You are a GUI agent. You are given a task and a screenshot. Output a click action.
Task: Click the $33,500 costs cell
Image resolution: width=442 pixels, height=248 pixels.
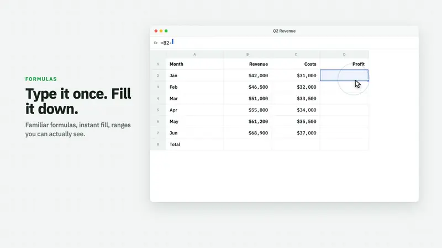296,99
